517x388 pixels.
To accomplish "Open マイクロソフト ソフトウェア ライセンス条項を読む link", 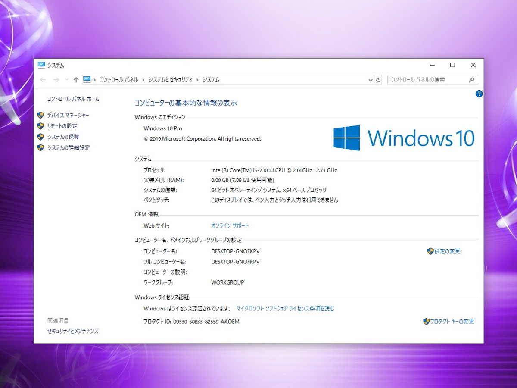I will (x=285, y=308).
